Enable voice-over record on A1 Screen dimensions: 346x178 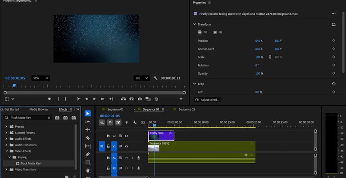[139, 158]
